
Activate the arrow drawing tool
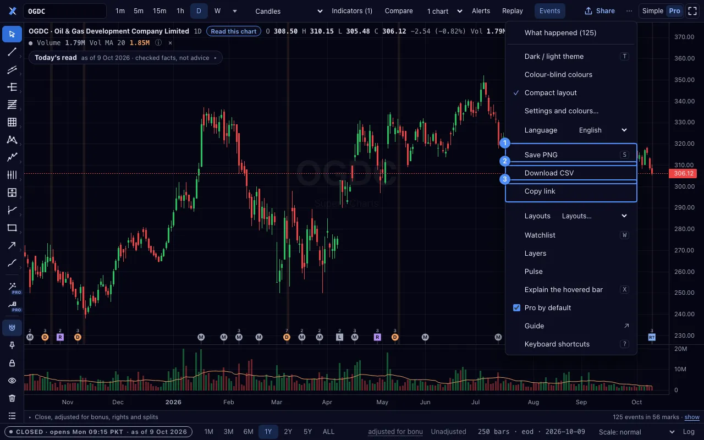click(x=12, y=245)
